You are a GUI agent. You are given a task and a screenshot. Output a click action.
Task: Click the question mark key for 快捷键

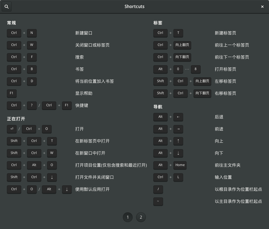coord(32,105)
